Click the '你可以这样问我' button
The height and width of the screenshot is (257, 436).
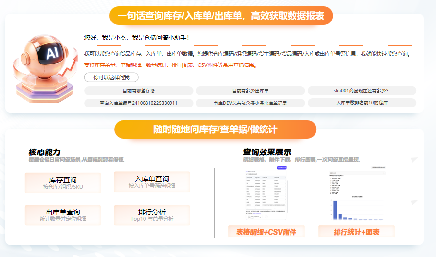[x=111, y=77]
